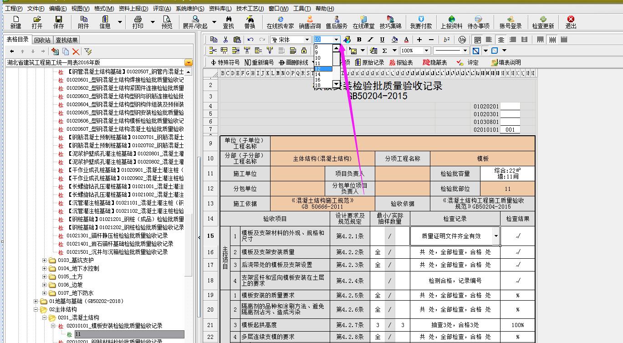Click the Σ sum formula icon
Image resolution: width=623 pixels, height=343 pixels.
384,51
